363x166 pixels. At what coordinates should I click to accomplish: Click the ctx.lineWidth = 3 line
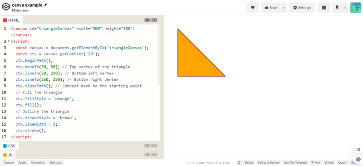coord(36,124)
